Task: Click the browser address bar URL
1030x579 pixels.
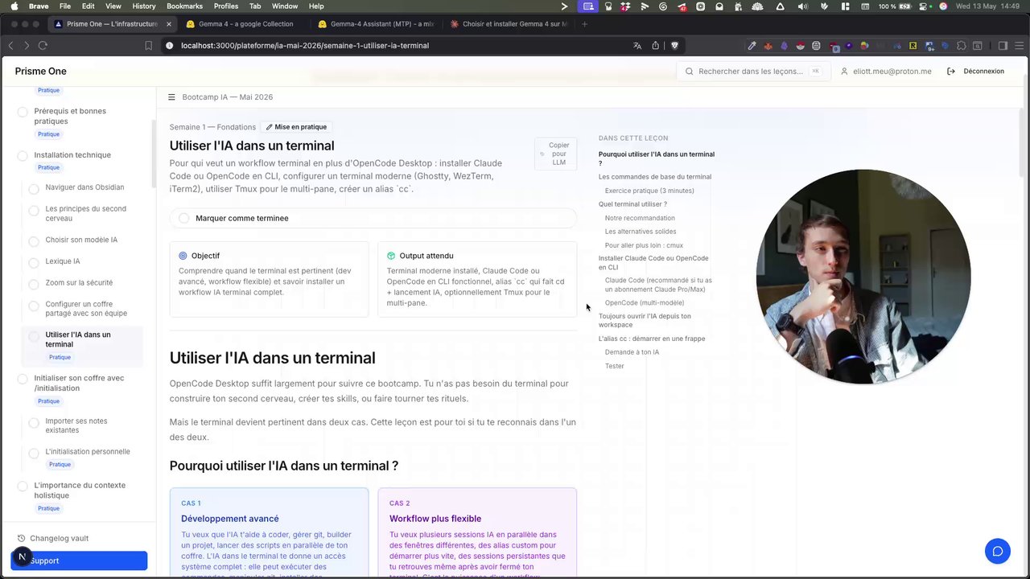Action: coord(305,46)
